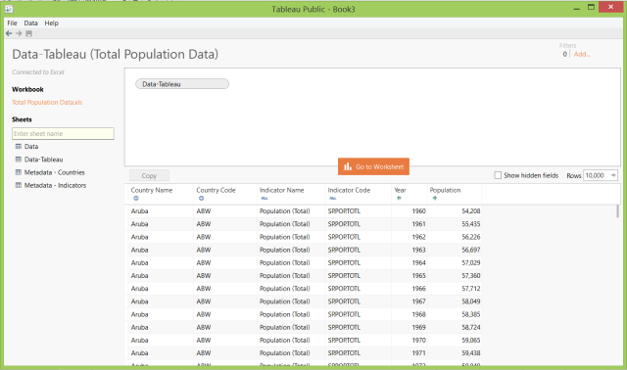Click the Indicator Code column header
This screenshot has width=627, height=370.
coord(349,190)
